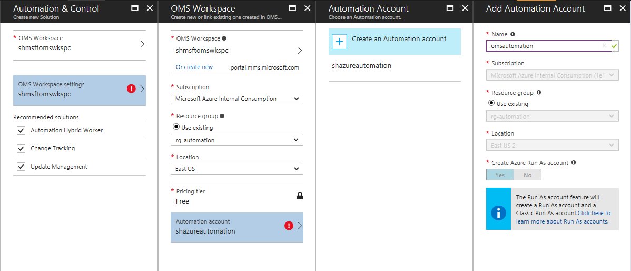Click green validation checkmark in Name field

[x=614, y=46]
